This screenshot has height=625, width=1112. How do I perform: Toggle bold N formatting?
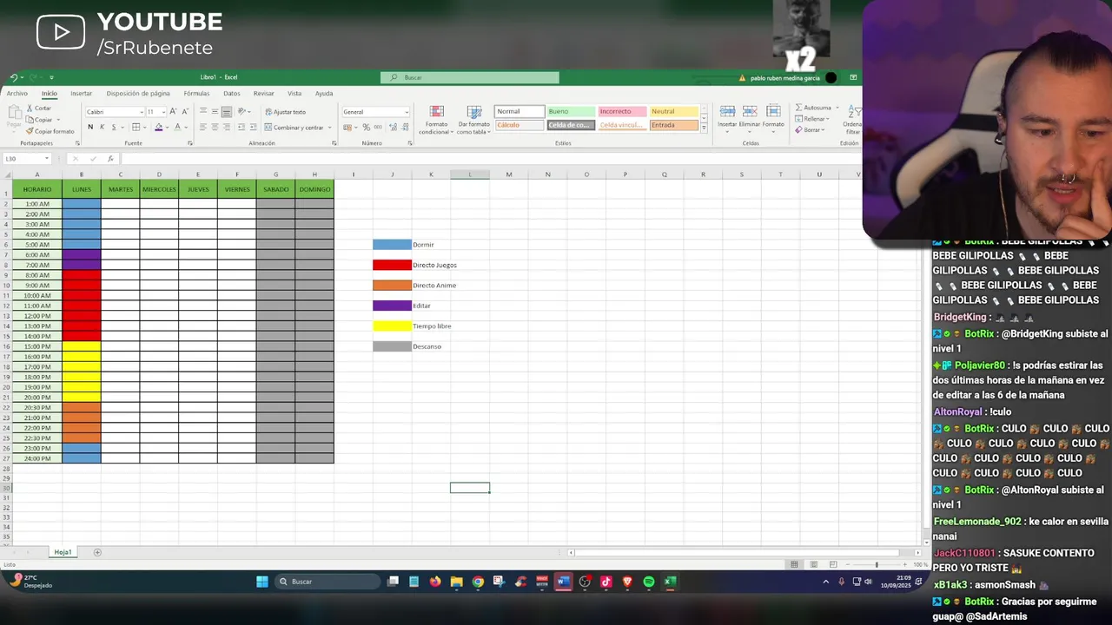[89, 128]
